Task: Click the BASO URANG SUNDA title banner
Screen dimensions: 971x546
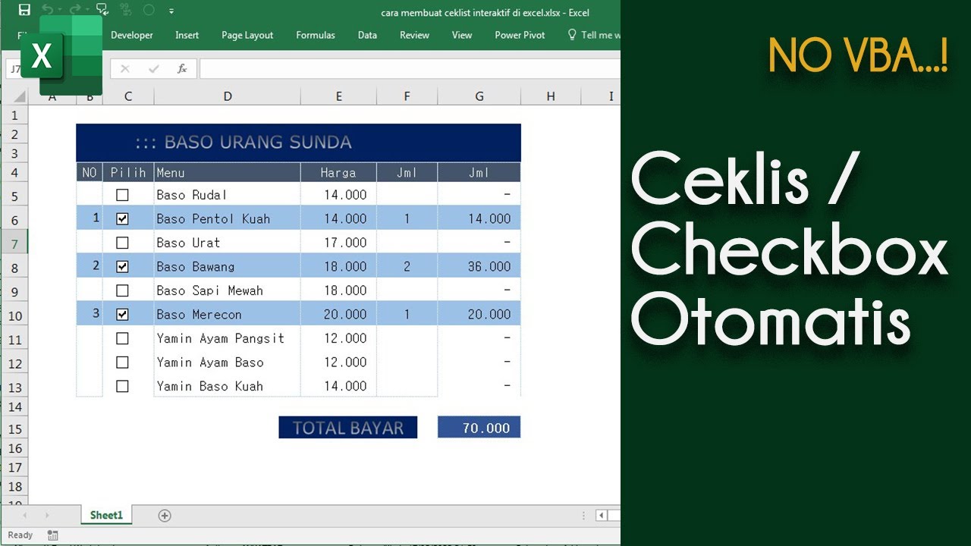Action: [x=298, y=143]
